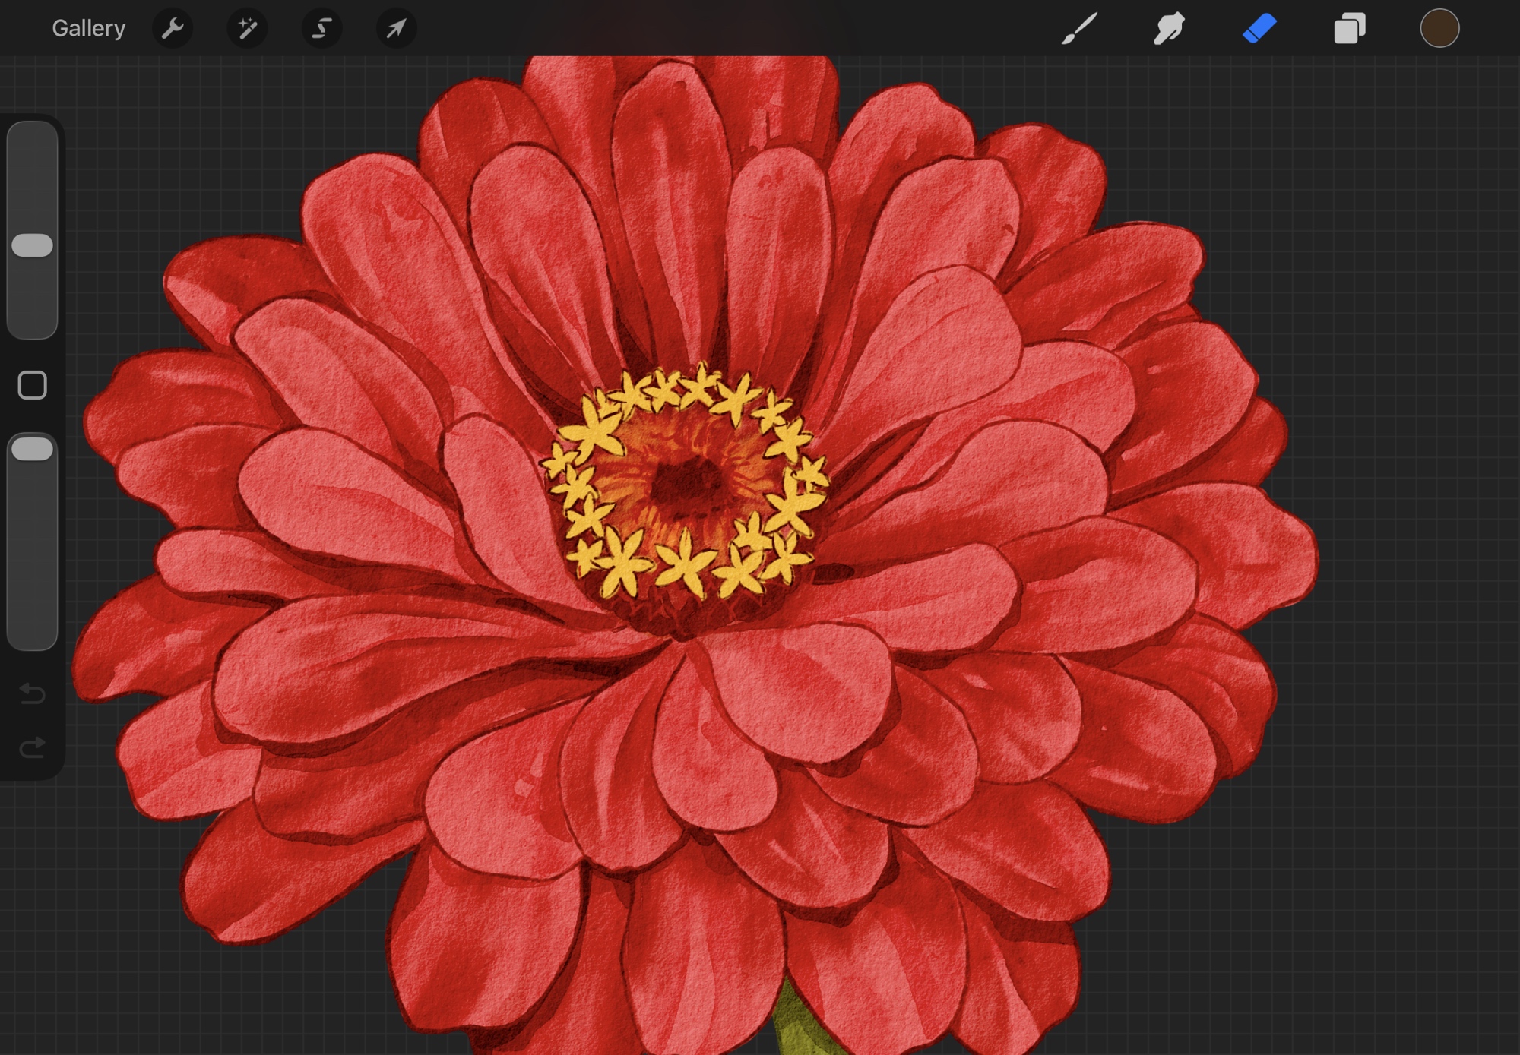Open the Adjustments magic wand menu

click(247, 29)
